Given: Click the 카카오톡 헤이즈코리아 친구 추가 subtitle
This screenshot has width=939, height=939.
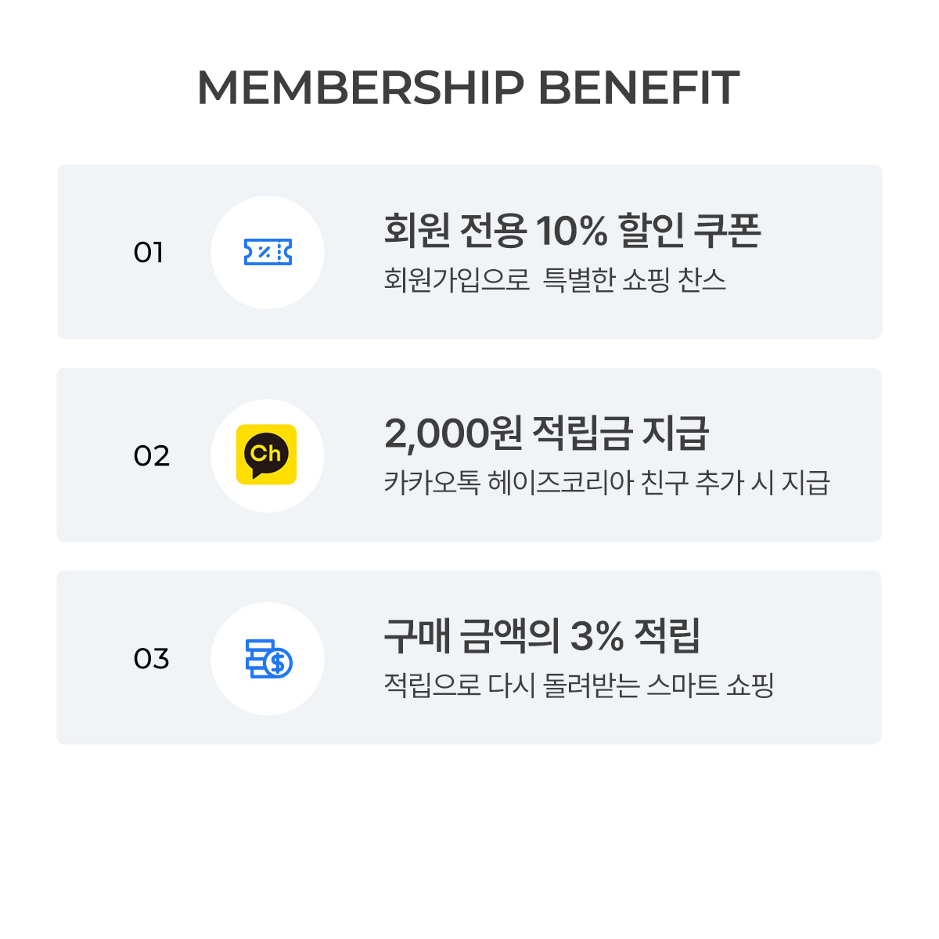Looking at the screenshot, I should [606, 483].
